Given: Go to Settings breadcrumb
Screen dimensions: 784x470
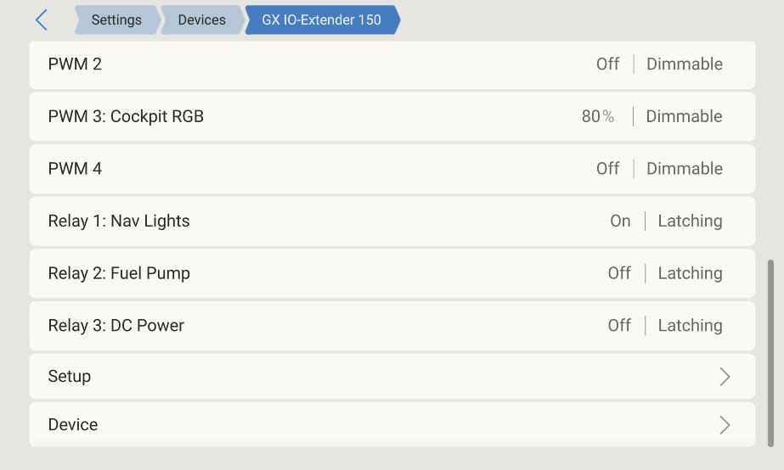Looking at the screenshot, I should (116, 20).
